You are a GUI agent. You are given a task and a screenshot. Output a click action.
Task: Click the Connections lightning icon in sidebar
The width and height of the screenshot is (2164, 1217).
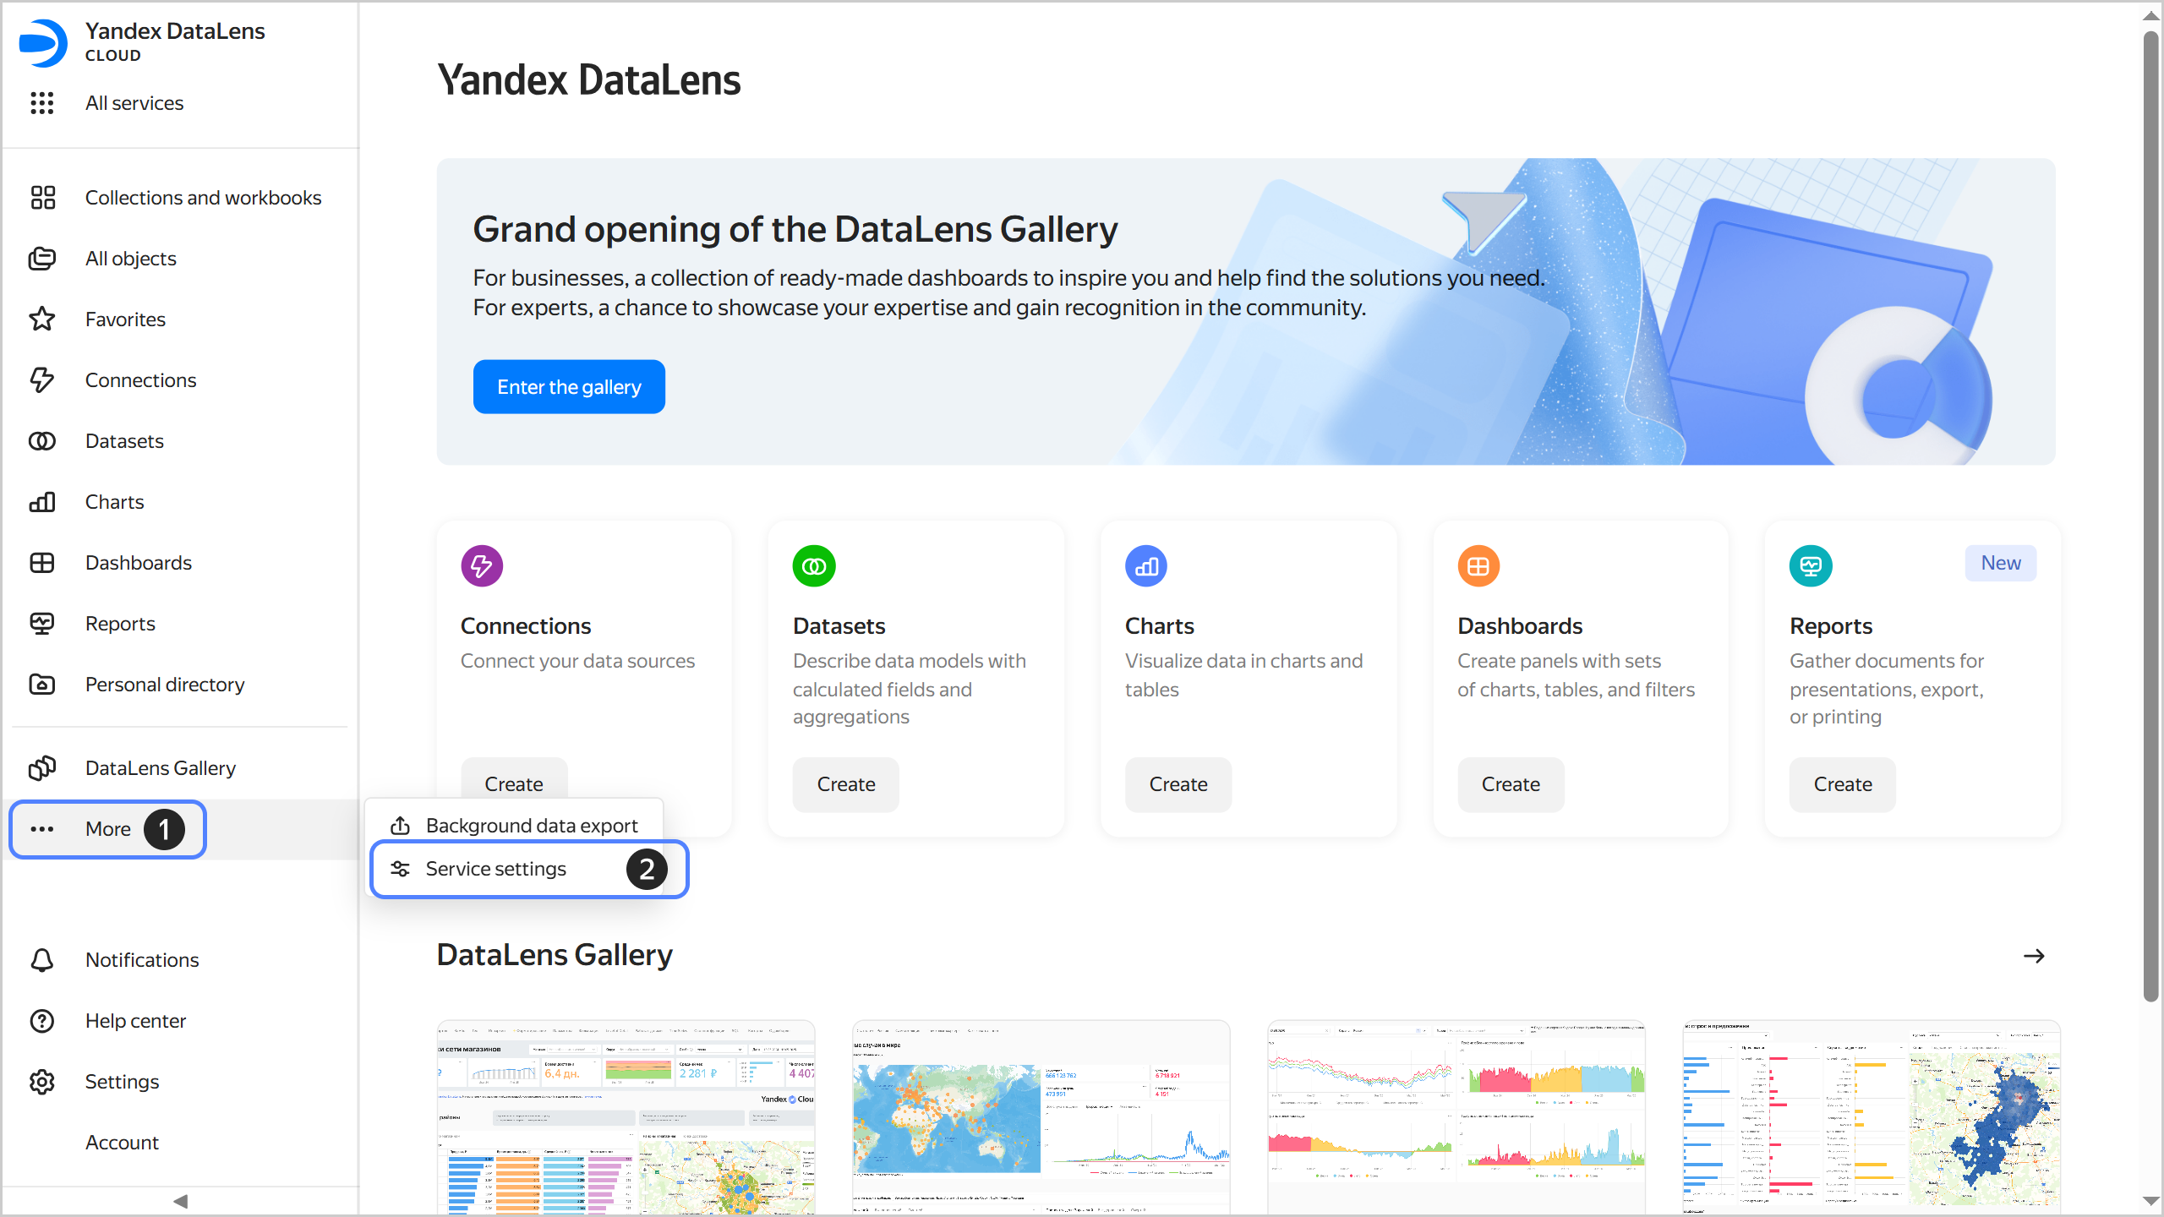click(x=42, y=380)
